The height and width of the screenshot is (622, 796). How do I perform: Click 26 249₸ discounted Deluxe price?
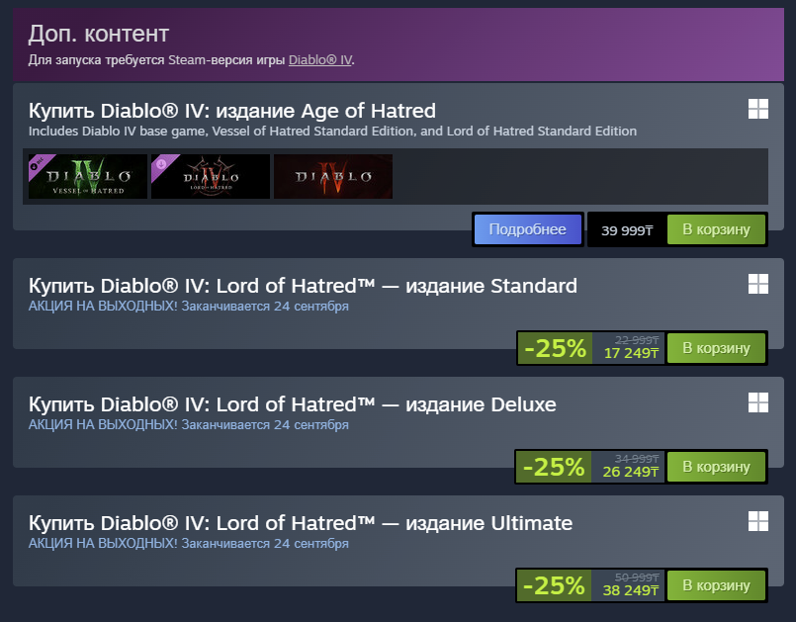631,473
